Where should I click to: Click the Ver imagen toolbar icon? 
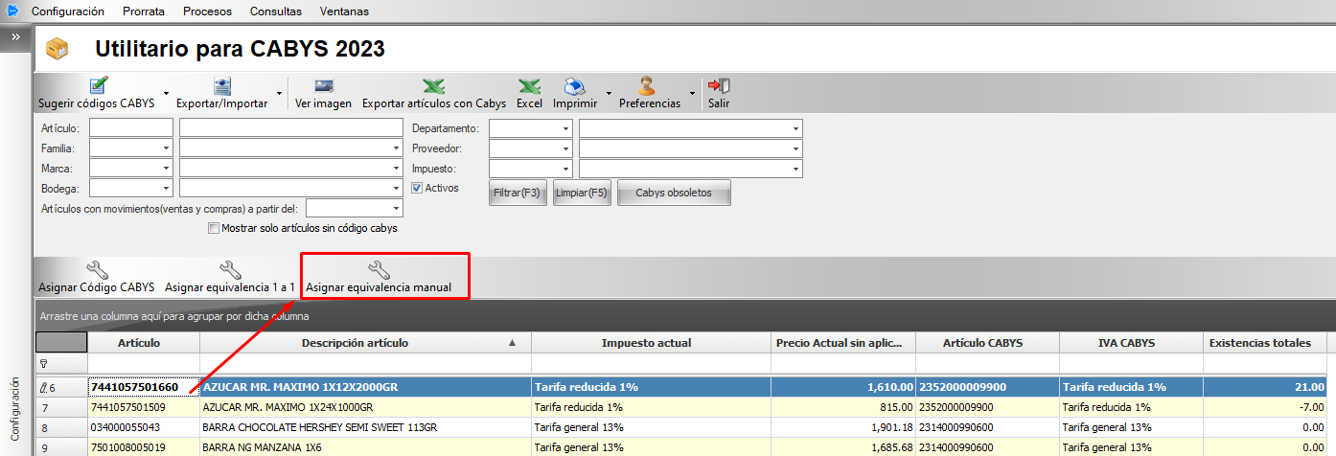click(x=323, y=87)
